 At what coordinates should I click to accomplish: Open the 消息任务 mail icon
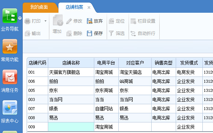point(10,77)
